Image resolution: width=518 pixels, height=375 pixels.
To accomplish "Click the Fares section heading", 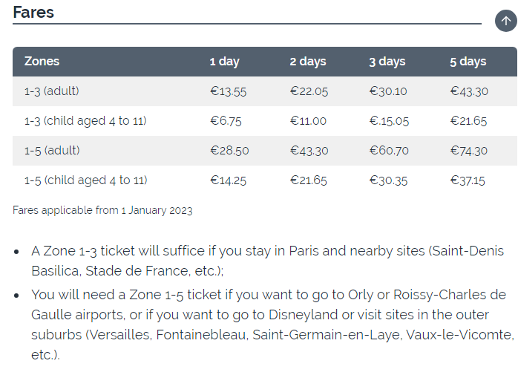I will point(33,13).
